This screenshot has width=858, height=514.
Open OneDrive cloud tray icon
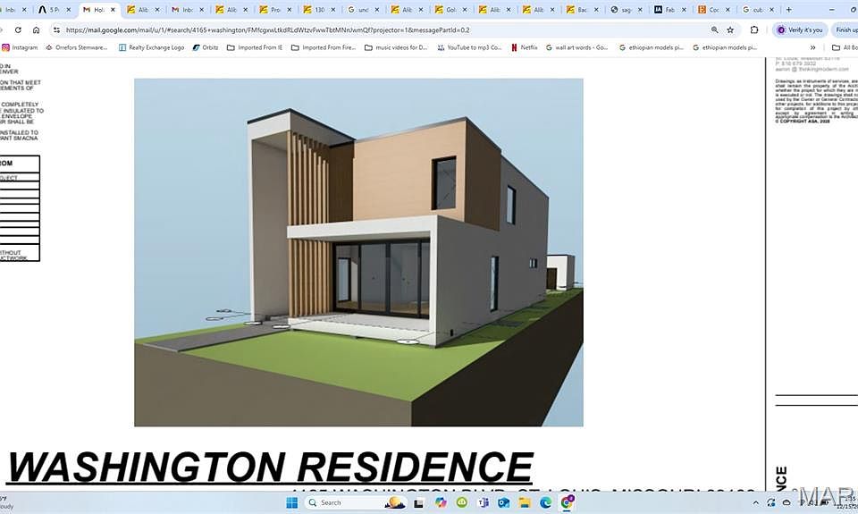(x=786, y=502)
